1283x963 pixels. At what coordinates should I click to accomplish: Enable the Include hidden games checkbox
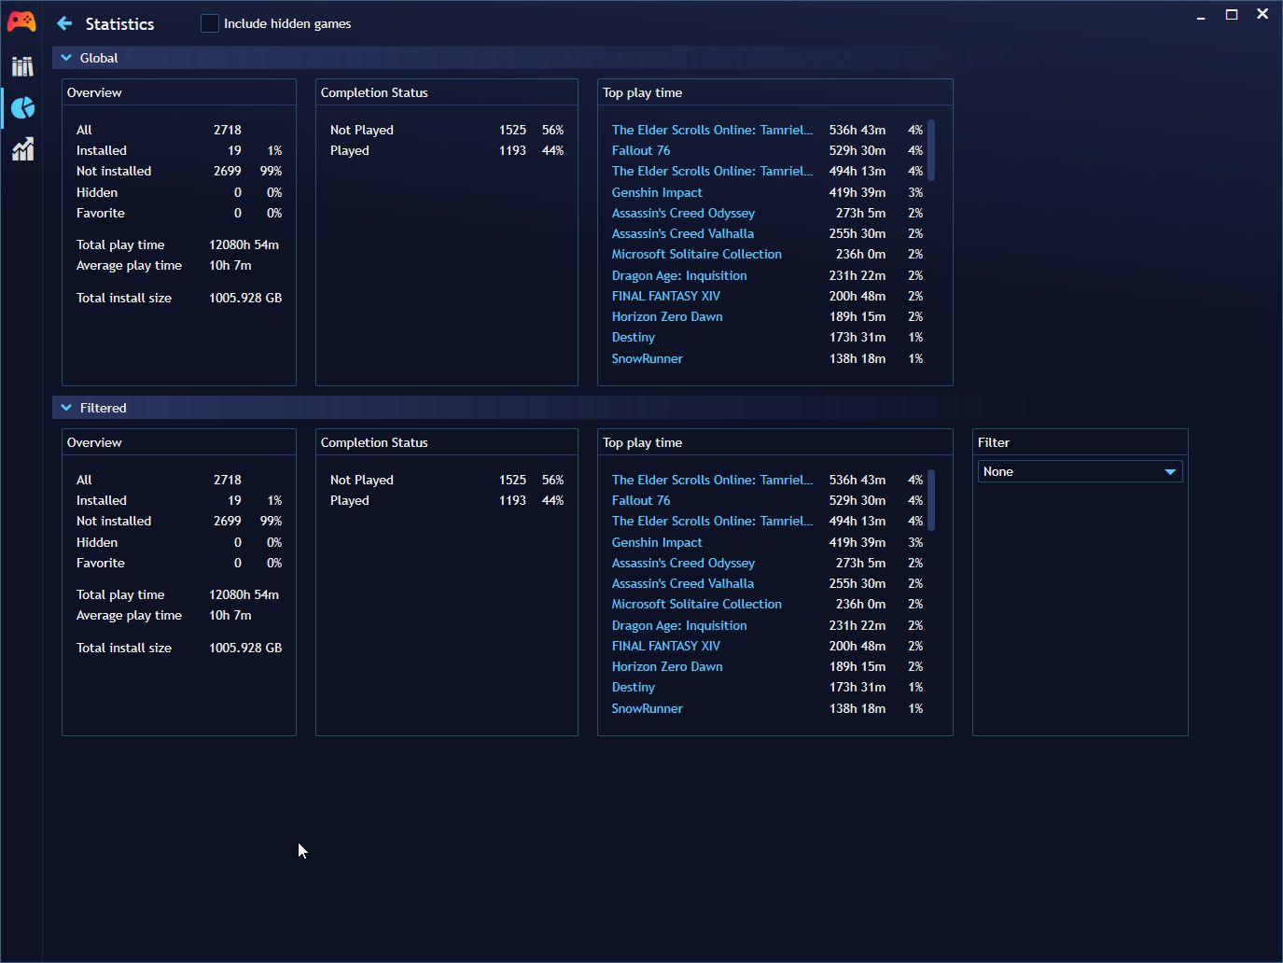pyautogui.click(x=210, y=23)
